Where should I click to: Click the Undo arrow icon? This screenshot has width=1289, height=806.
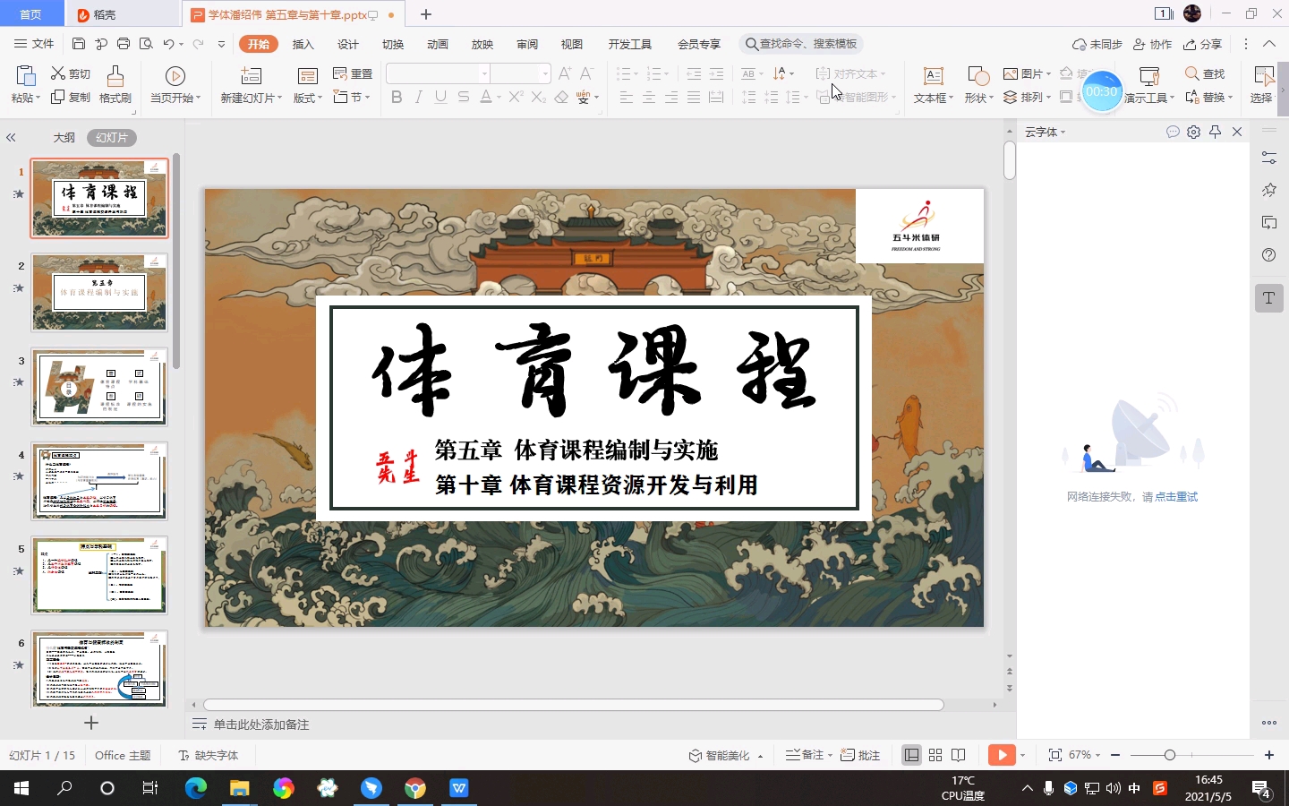coord(168,44)
